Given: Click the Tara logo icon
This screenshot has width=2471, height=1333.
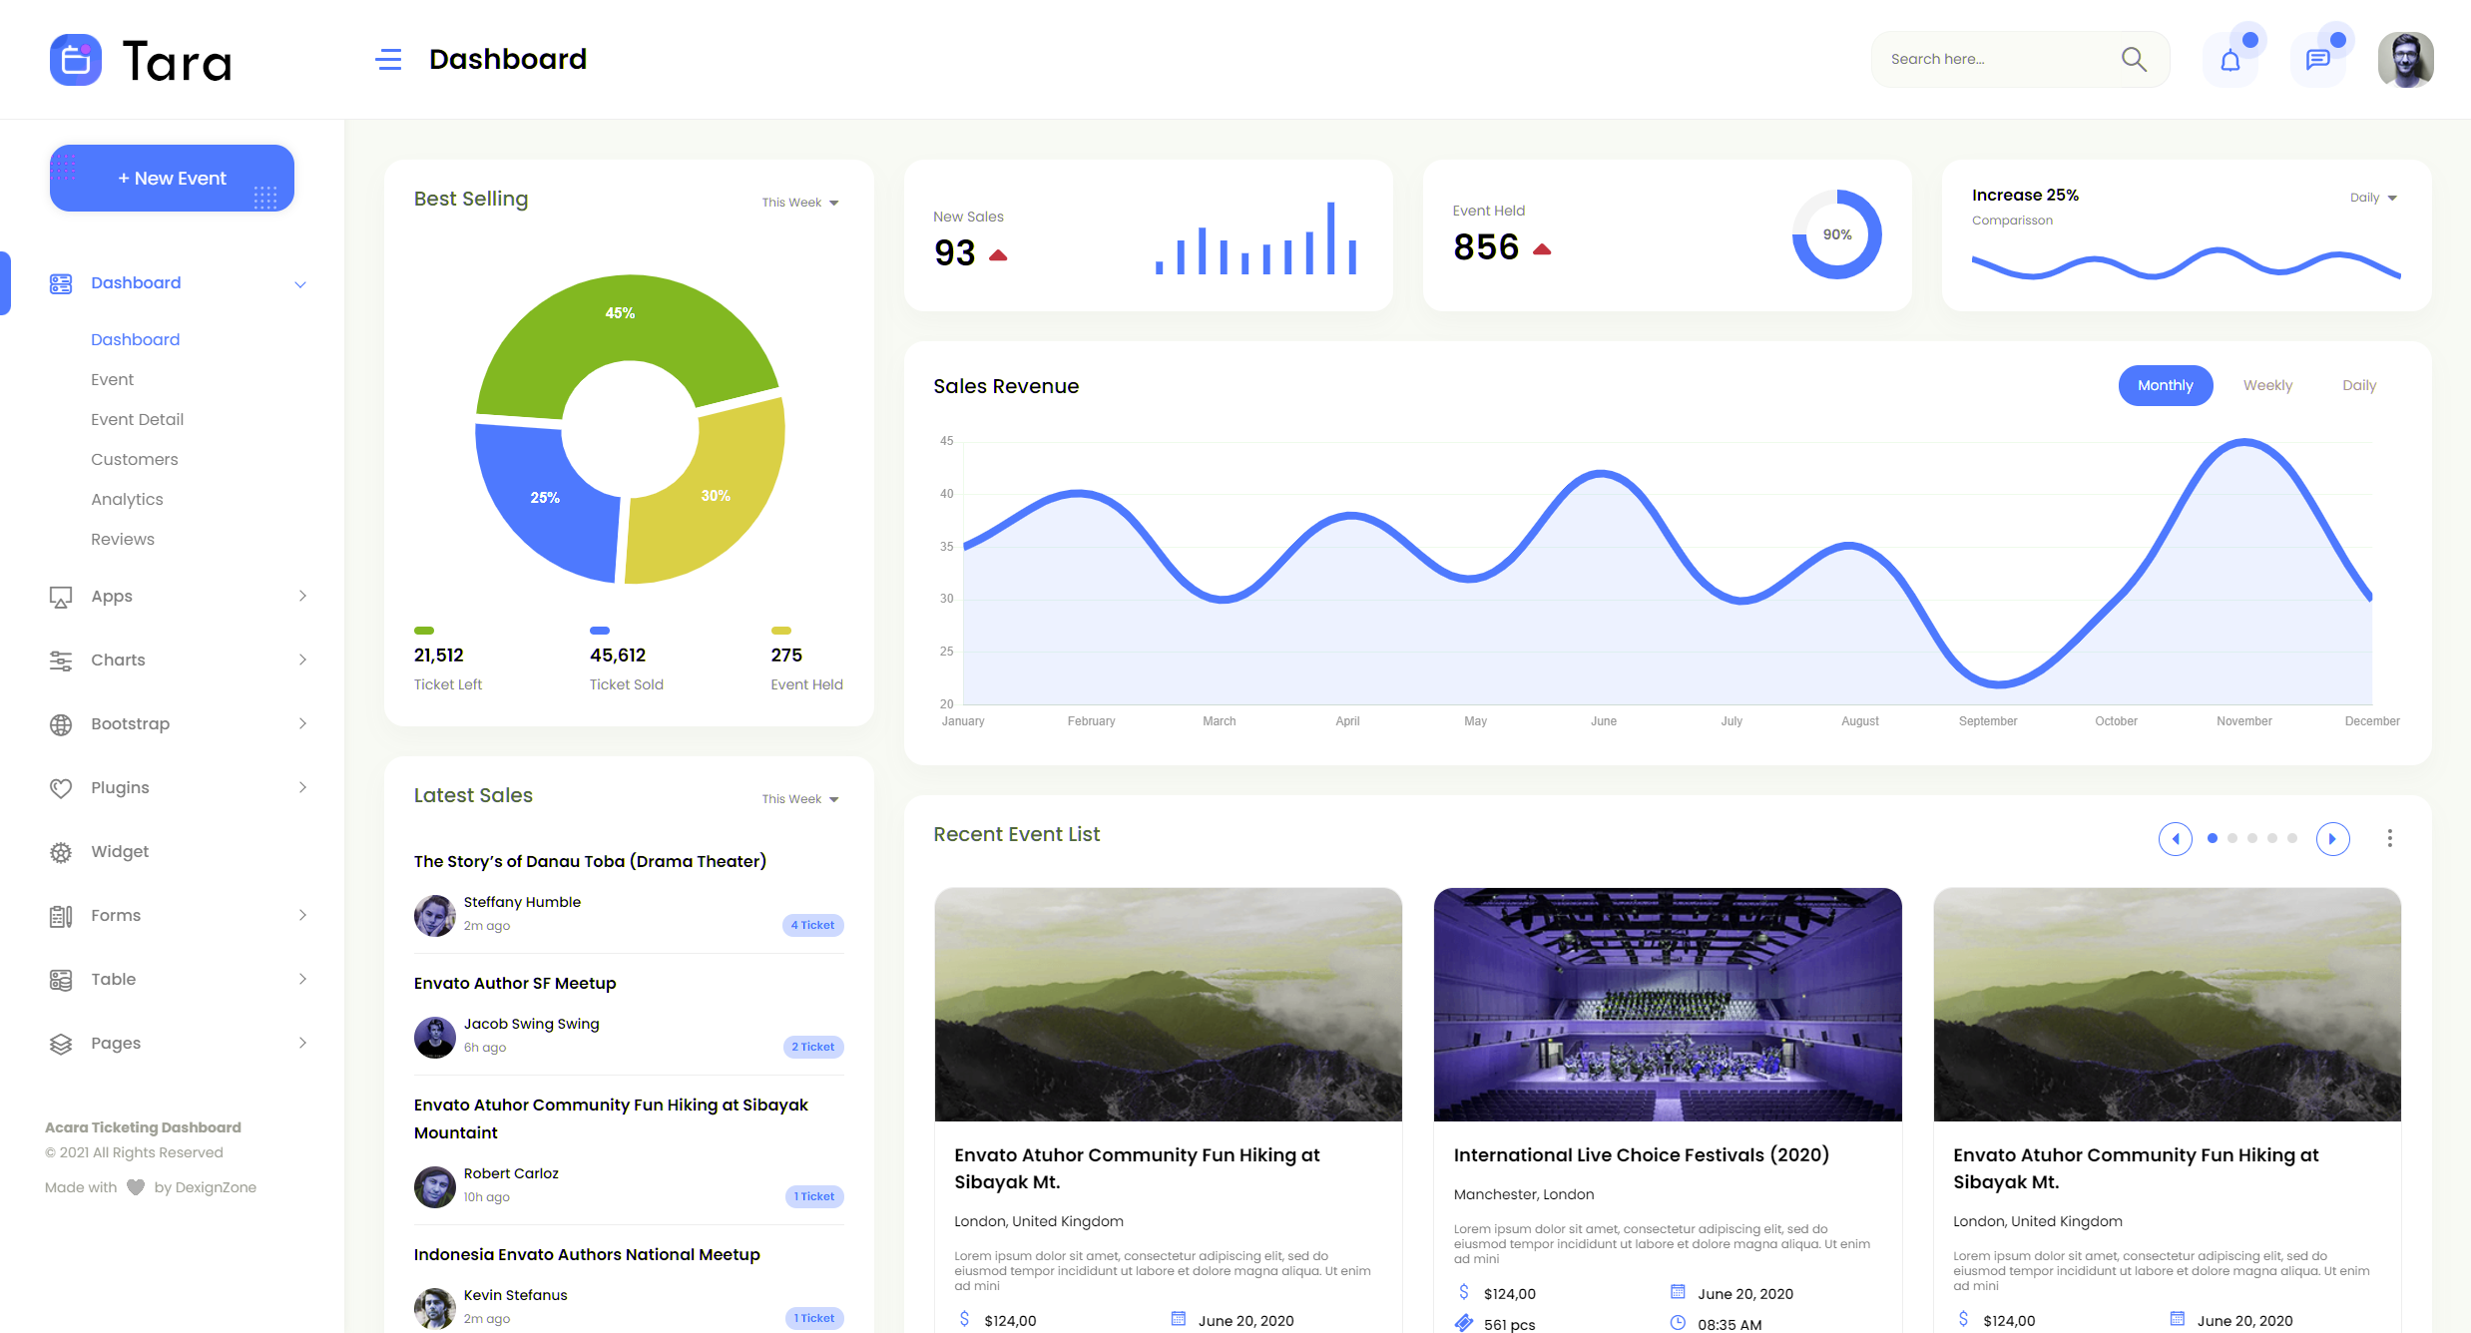Looking at the screenshot, I should click(x=76, y=60).
